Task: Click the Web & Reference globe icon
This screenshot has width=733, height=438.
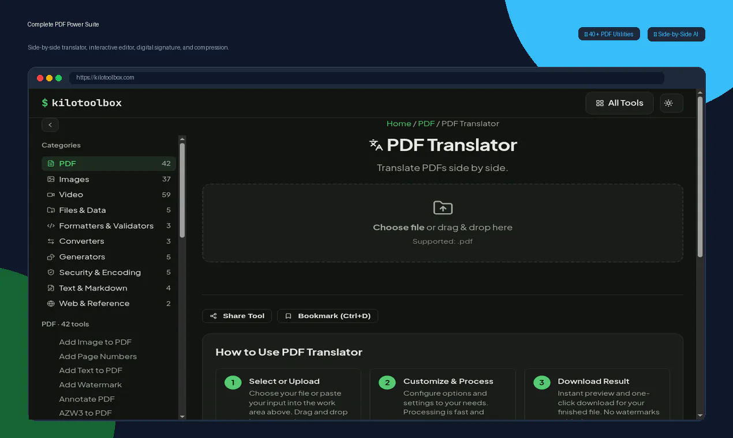Action: click(51, 304)
